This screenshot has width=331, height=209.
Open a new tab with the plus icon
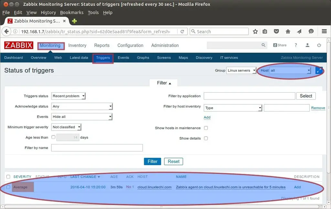click(x=74, y=21)
